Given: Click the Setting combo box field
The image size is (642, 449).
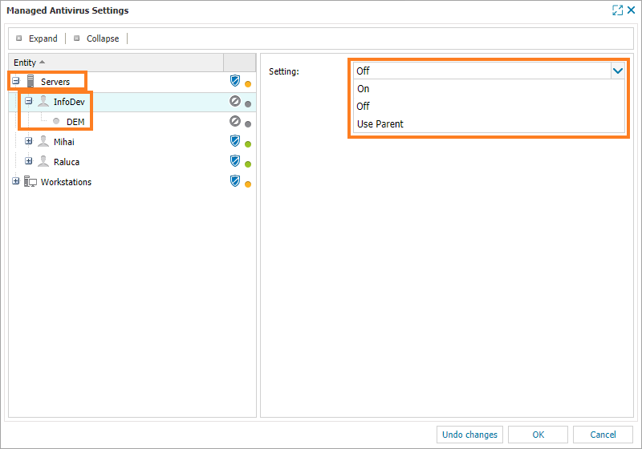Looking at the screenshot, I should [482, 71].
